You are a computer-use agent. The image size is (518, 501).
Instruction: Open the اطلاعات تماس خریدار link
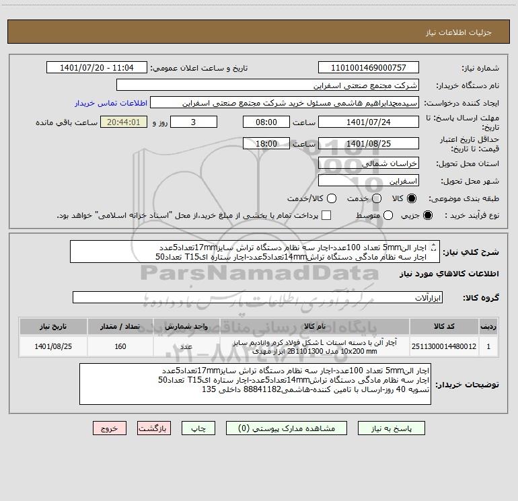pyautogui.click(x=111, y=103)
